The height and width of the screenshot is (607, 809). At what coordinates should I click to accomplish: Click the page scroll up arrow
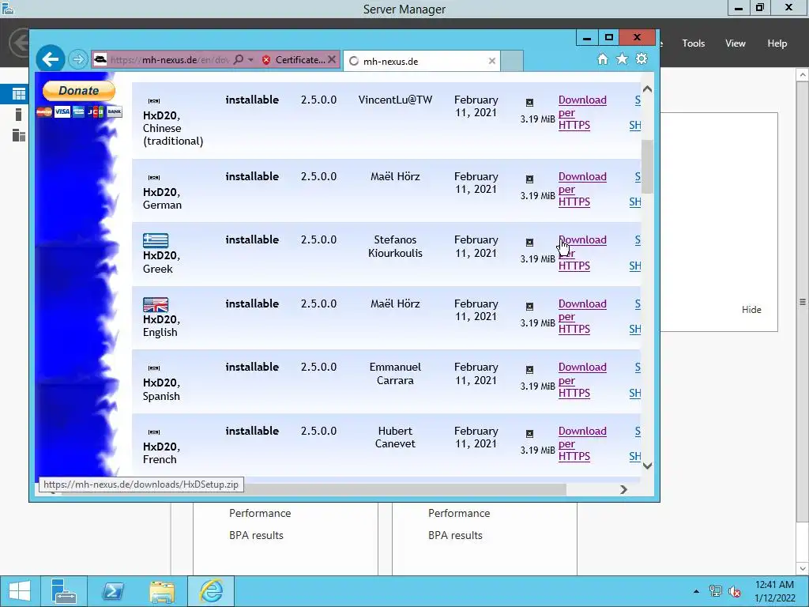[647, 89]
